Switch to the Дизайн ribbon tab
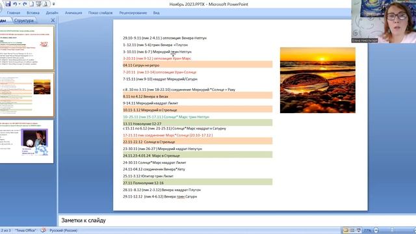The height and width of the screenshot is (234, 416). pyautogui.click(x=52, y=13)
